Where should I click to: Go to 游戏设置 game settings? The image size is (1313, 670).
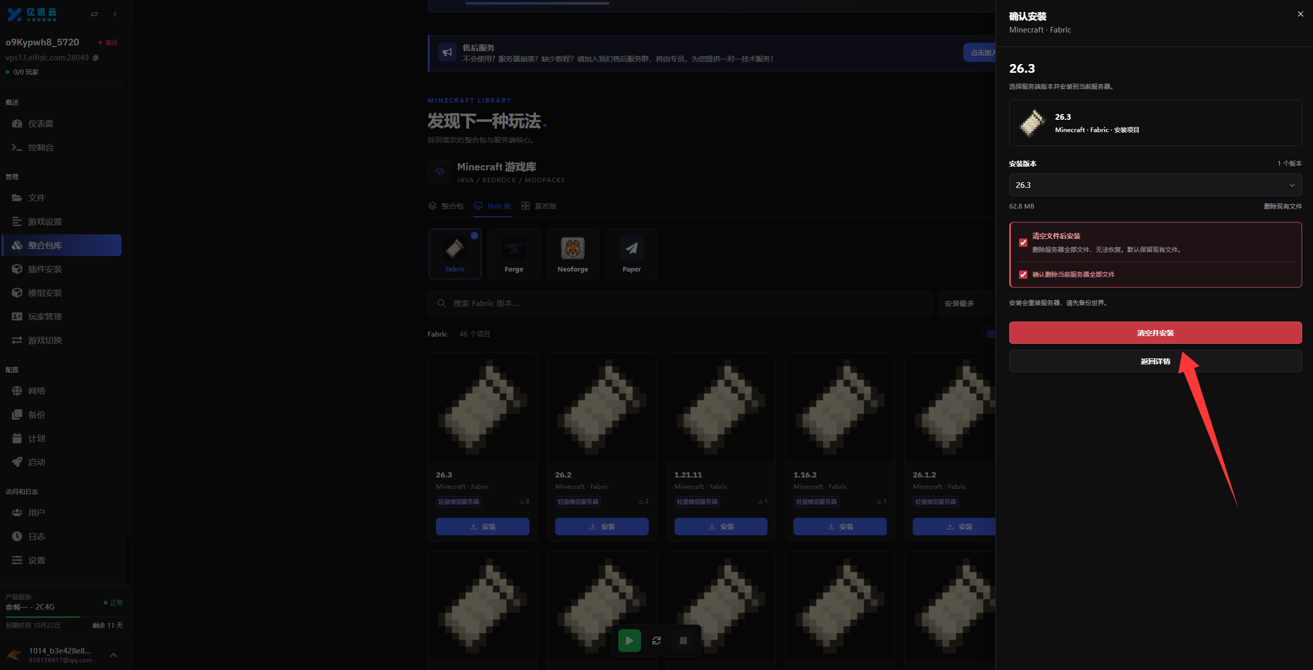(62, 221)
